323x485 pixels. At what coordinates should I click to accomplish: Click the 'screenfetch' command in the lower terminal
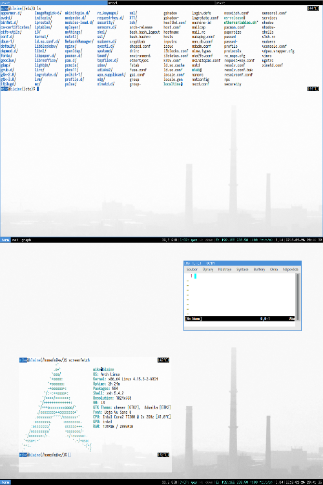click(79, 360)
